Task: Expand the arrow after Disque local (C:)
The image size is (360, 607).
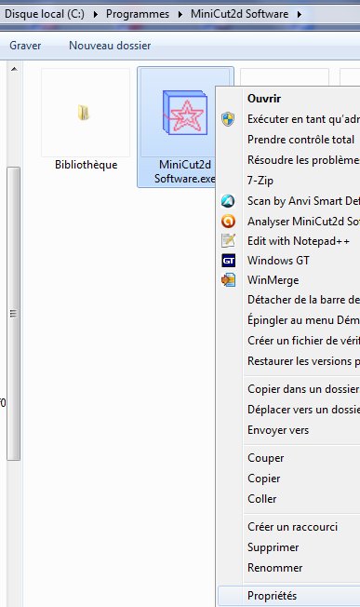Action: [x=95, y=14]
